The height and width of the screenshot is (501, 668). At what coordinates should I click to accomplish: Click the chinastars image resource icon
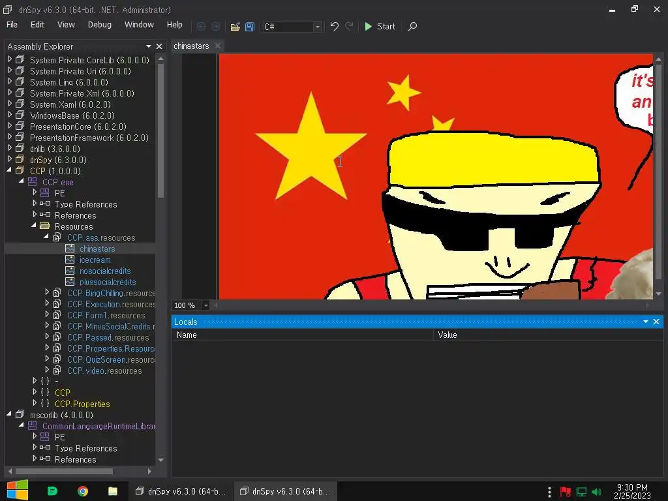click(70, 249)
